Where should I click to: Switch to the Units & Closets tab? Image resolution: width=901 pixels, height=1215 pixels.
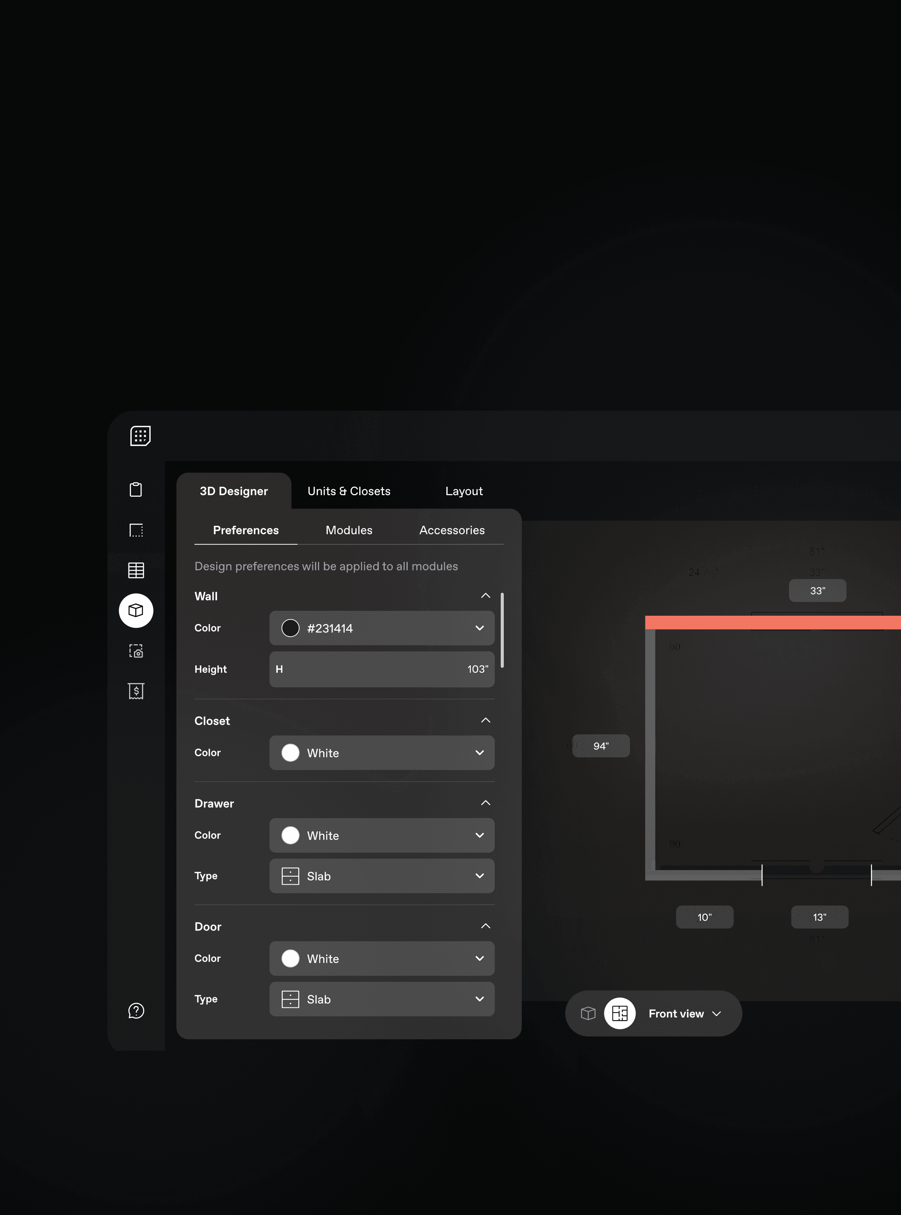click(349, 491)
